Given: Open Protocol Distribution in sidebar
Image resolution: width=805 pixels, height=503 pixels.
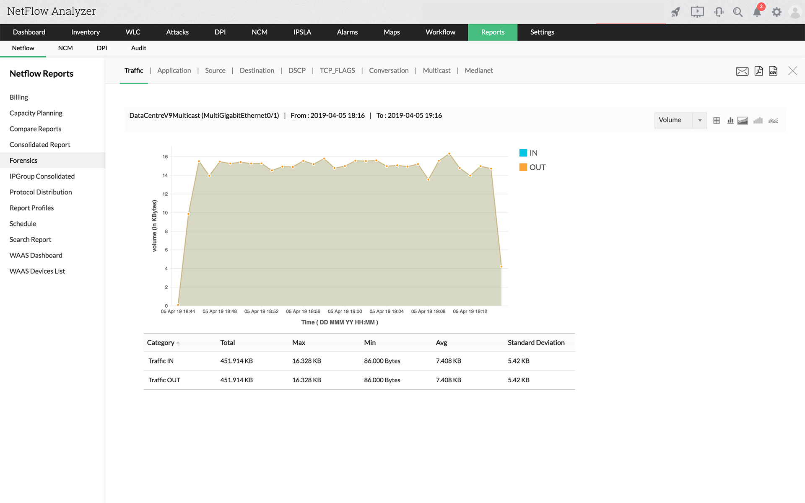Looking at the screenshot, I should [x=41, y=192].
